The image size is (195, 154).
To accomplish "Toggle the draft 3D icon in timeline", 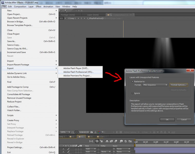I will pos(102,141).
